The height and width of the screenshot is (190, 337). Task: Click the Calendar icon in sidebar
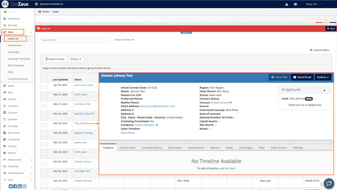tap(5, 119)
